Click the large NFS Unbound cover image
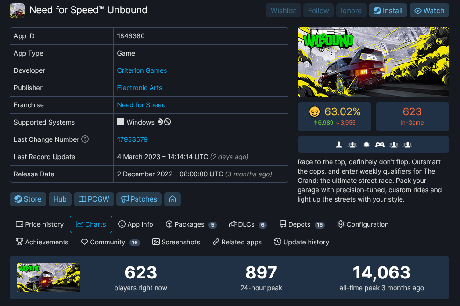Image resolution: width=460 pixels, height=306 pixels. click(x=373, y=63)
